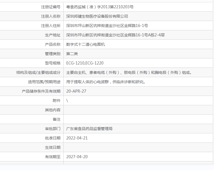
Task: Select product name 数字式十二道心电图机
Action: [86, 44]
